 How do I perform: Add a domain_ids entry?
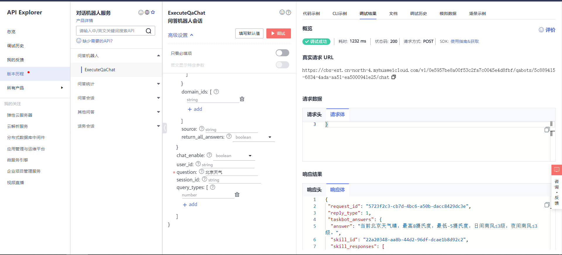pos(195,109)
